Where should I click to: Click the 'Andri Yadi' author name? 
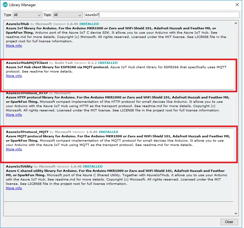tap(64, 63)
